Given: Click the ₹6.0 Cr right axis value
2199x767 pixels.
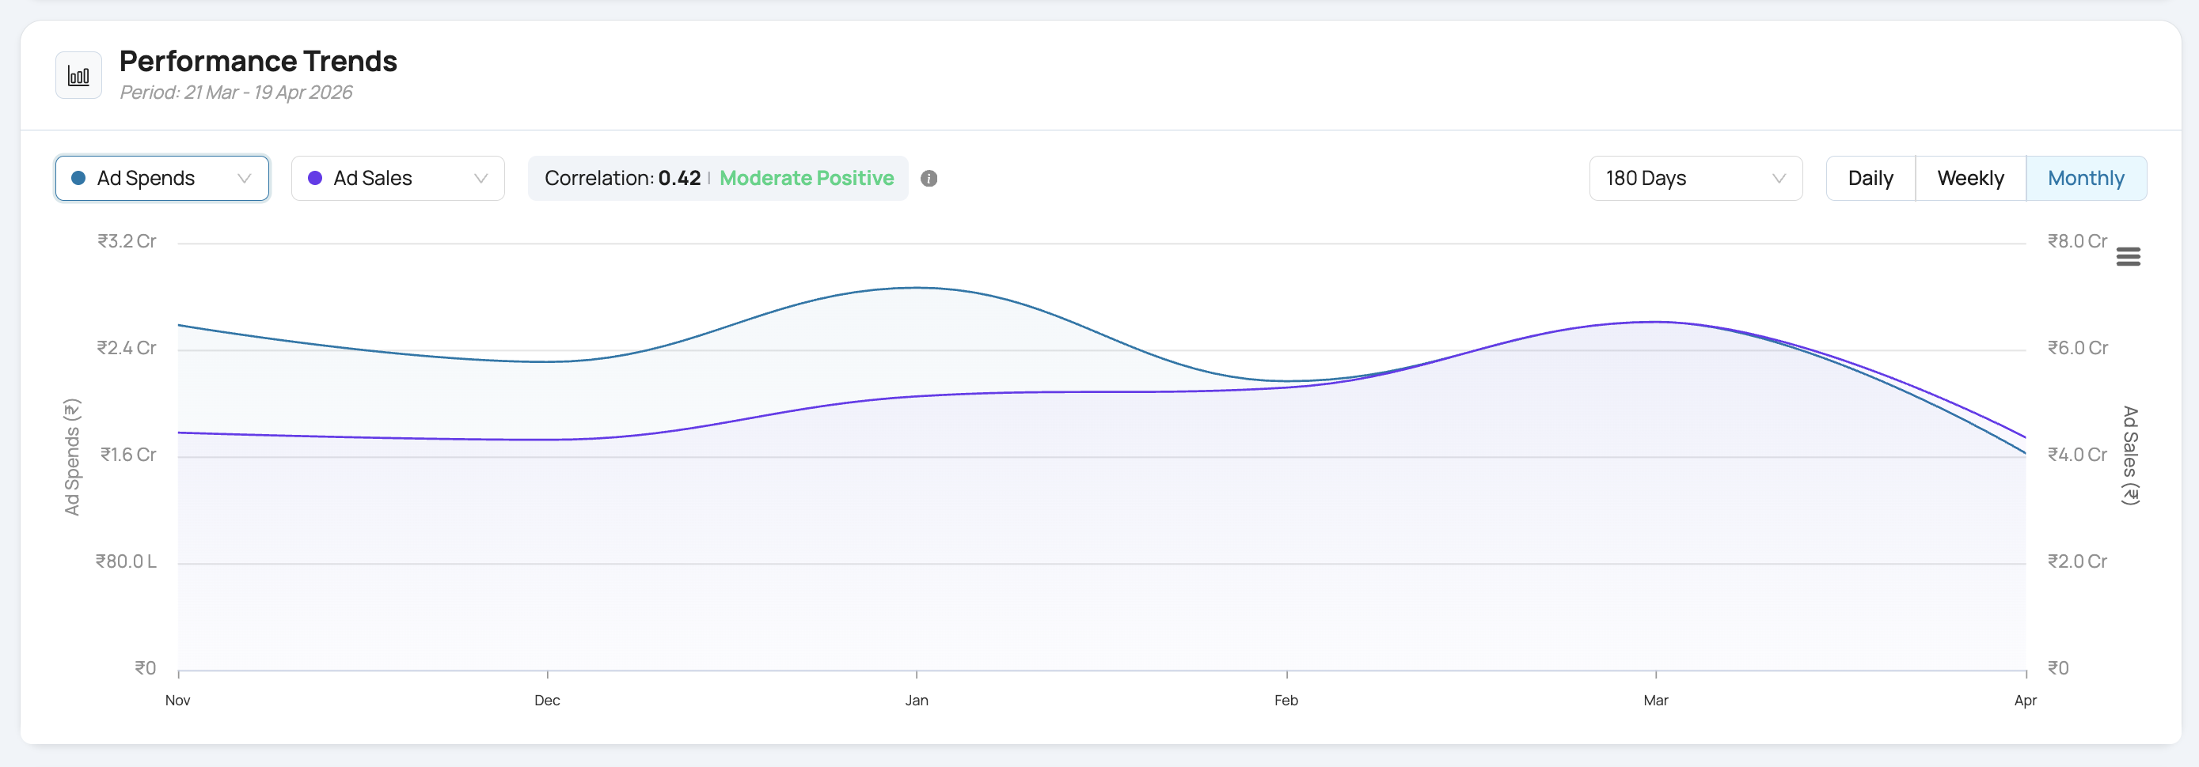Looking at the screenshot, I should [2078, 348].
